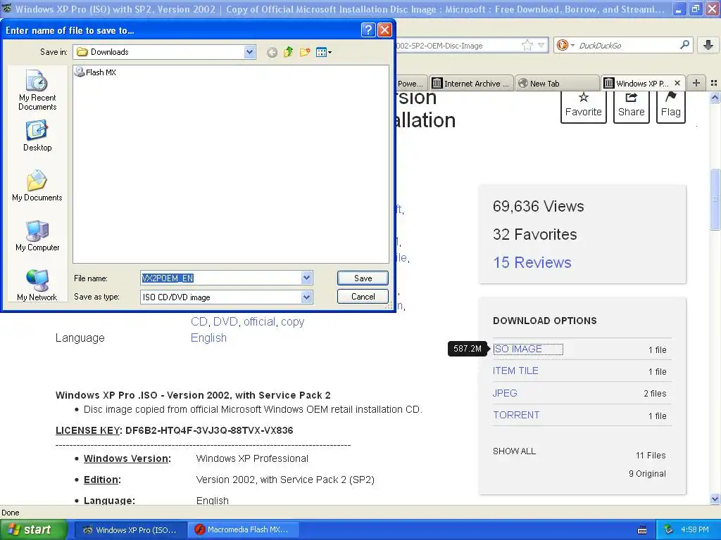The height and width of the screenshot is (540, 721).
Task: Open the 15 Reviews link
Action: click(532, 262)
